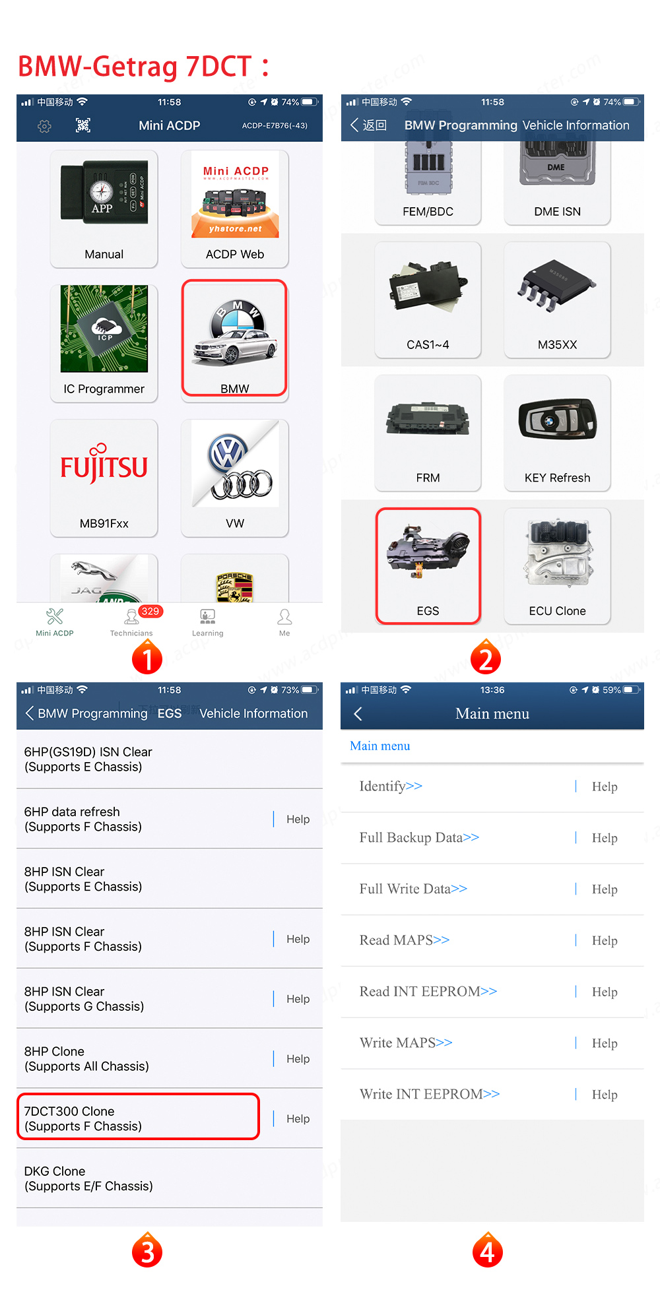
Task: Select the ECU Clone module icon
Action: [557, 566]
